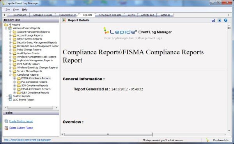The image size is (234, 144).
Task: Click the Delete Custom Report icon
Action: [6, 128]
